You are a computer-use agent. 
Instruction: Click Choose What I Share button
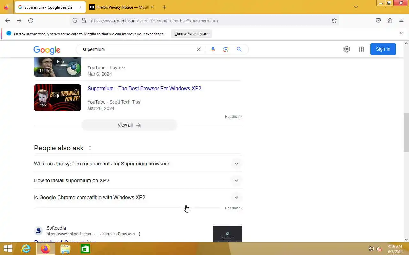191,34
